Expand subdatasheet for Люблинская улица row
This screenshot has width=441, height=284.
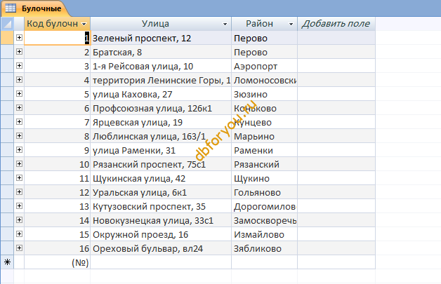19,136
